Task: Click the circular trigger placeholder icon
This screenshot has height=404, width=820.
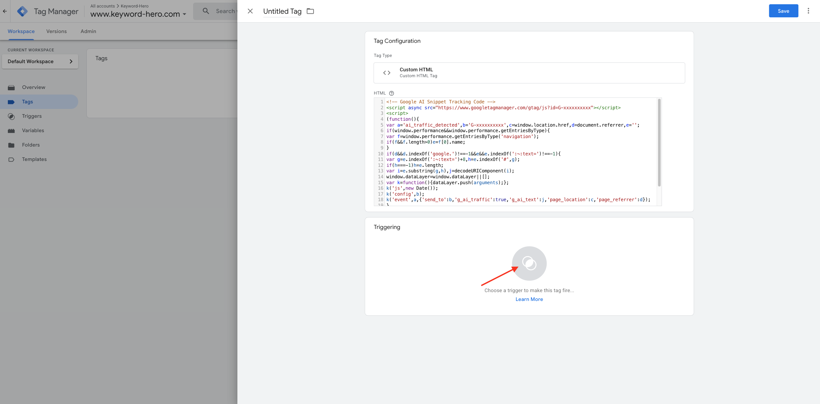Action: tap(529, 263)
